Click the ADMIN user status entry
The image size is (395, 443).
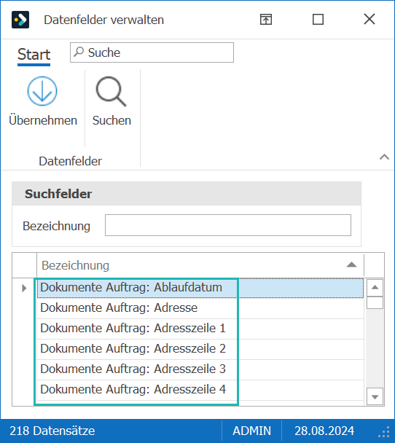[x=251, y=431]
